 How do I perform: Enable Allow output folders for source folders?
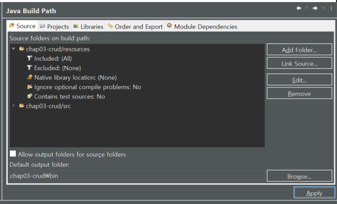coord(13,154)
